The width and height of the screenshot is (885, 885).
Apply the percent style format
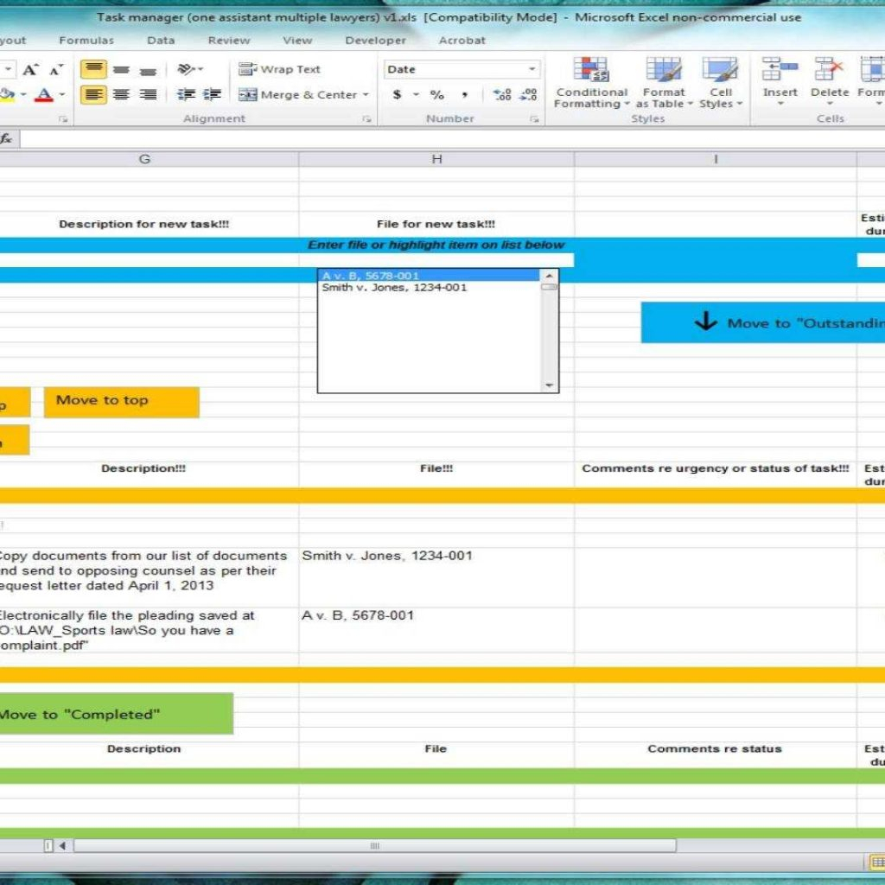pos(437,95)
